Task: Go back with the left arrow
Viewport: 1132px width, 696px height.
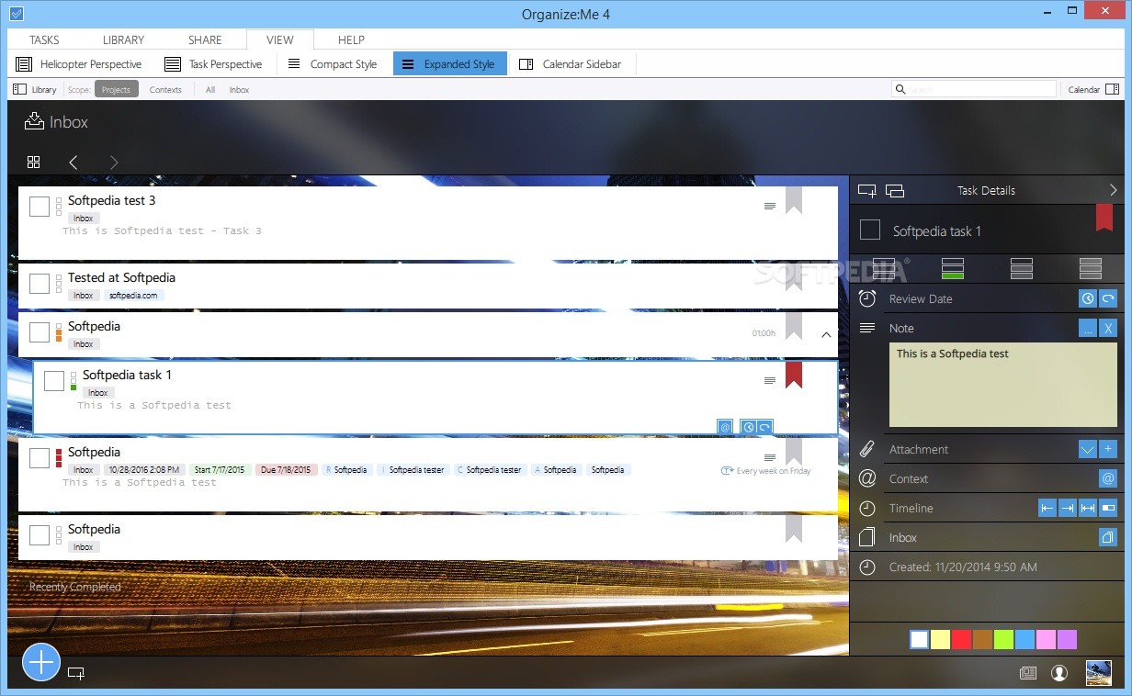Action: pyautogui.click(x=74, y=162)
